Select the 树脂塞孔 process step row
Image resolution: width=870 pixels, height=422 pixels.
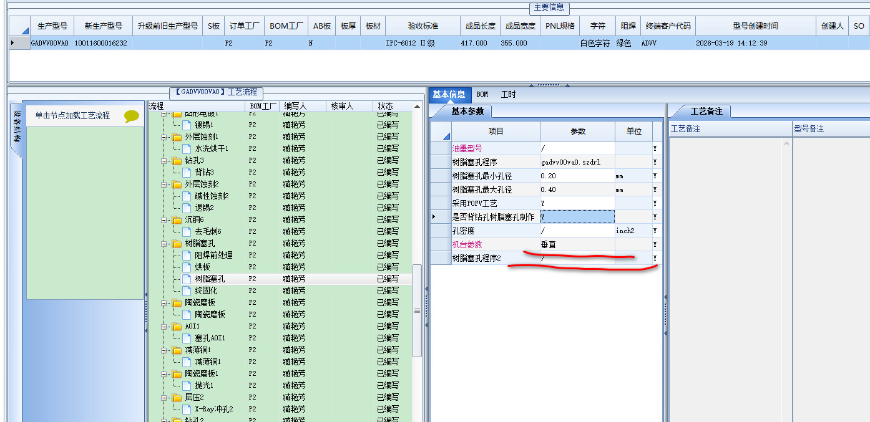coord(280,279)
